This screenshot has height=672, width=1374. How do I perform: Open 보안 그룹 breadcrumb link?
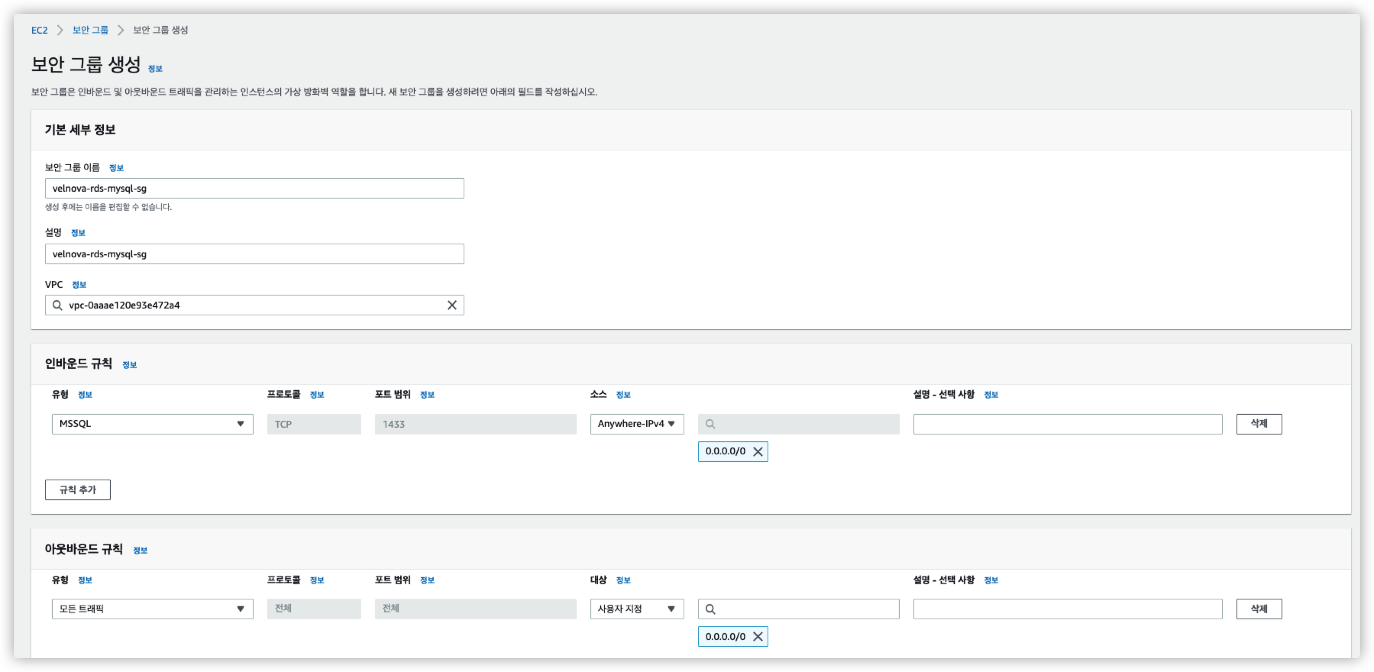tap(90, 31)
